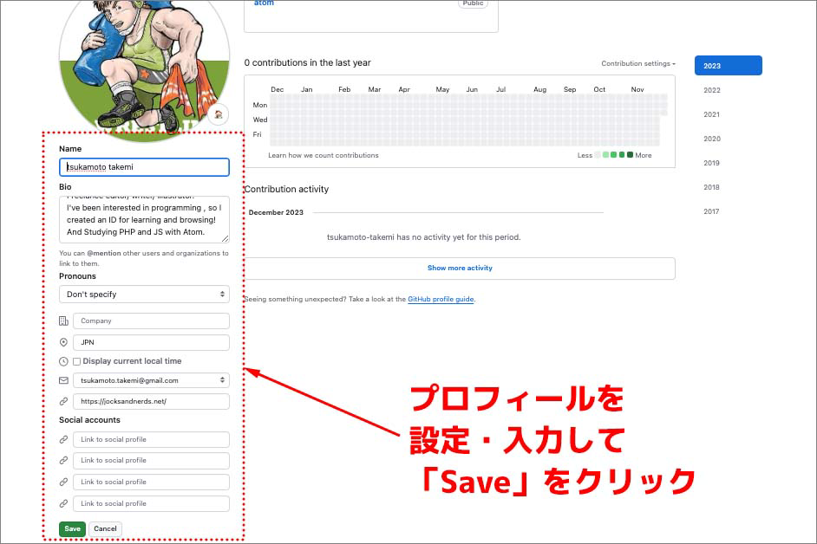Image resolution: width=817 pixels, height=544 pixels.
Task: Click the first social account link icon
Action: pyautogui.click(x=62, y=438)
